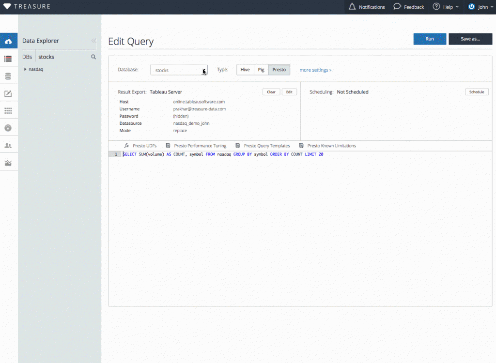Open the Database stocks dropdown

(x=179, y=70)
